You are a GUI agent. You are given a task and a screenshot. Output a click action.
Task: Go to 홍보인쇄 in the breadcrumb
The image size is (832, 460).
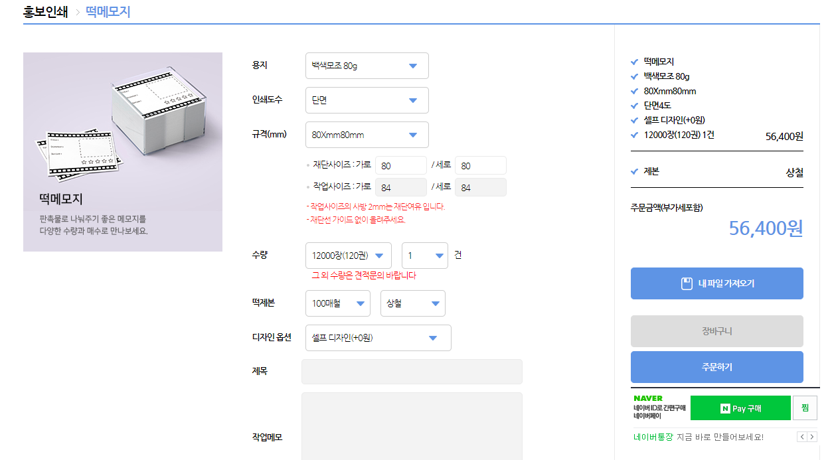[45, 11]
